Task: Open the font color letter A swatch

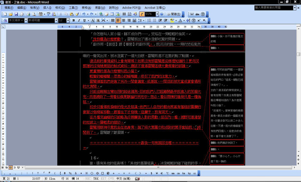Action: (180, 21)
